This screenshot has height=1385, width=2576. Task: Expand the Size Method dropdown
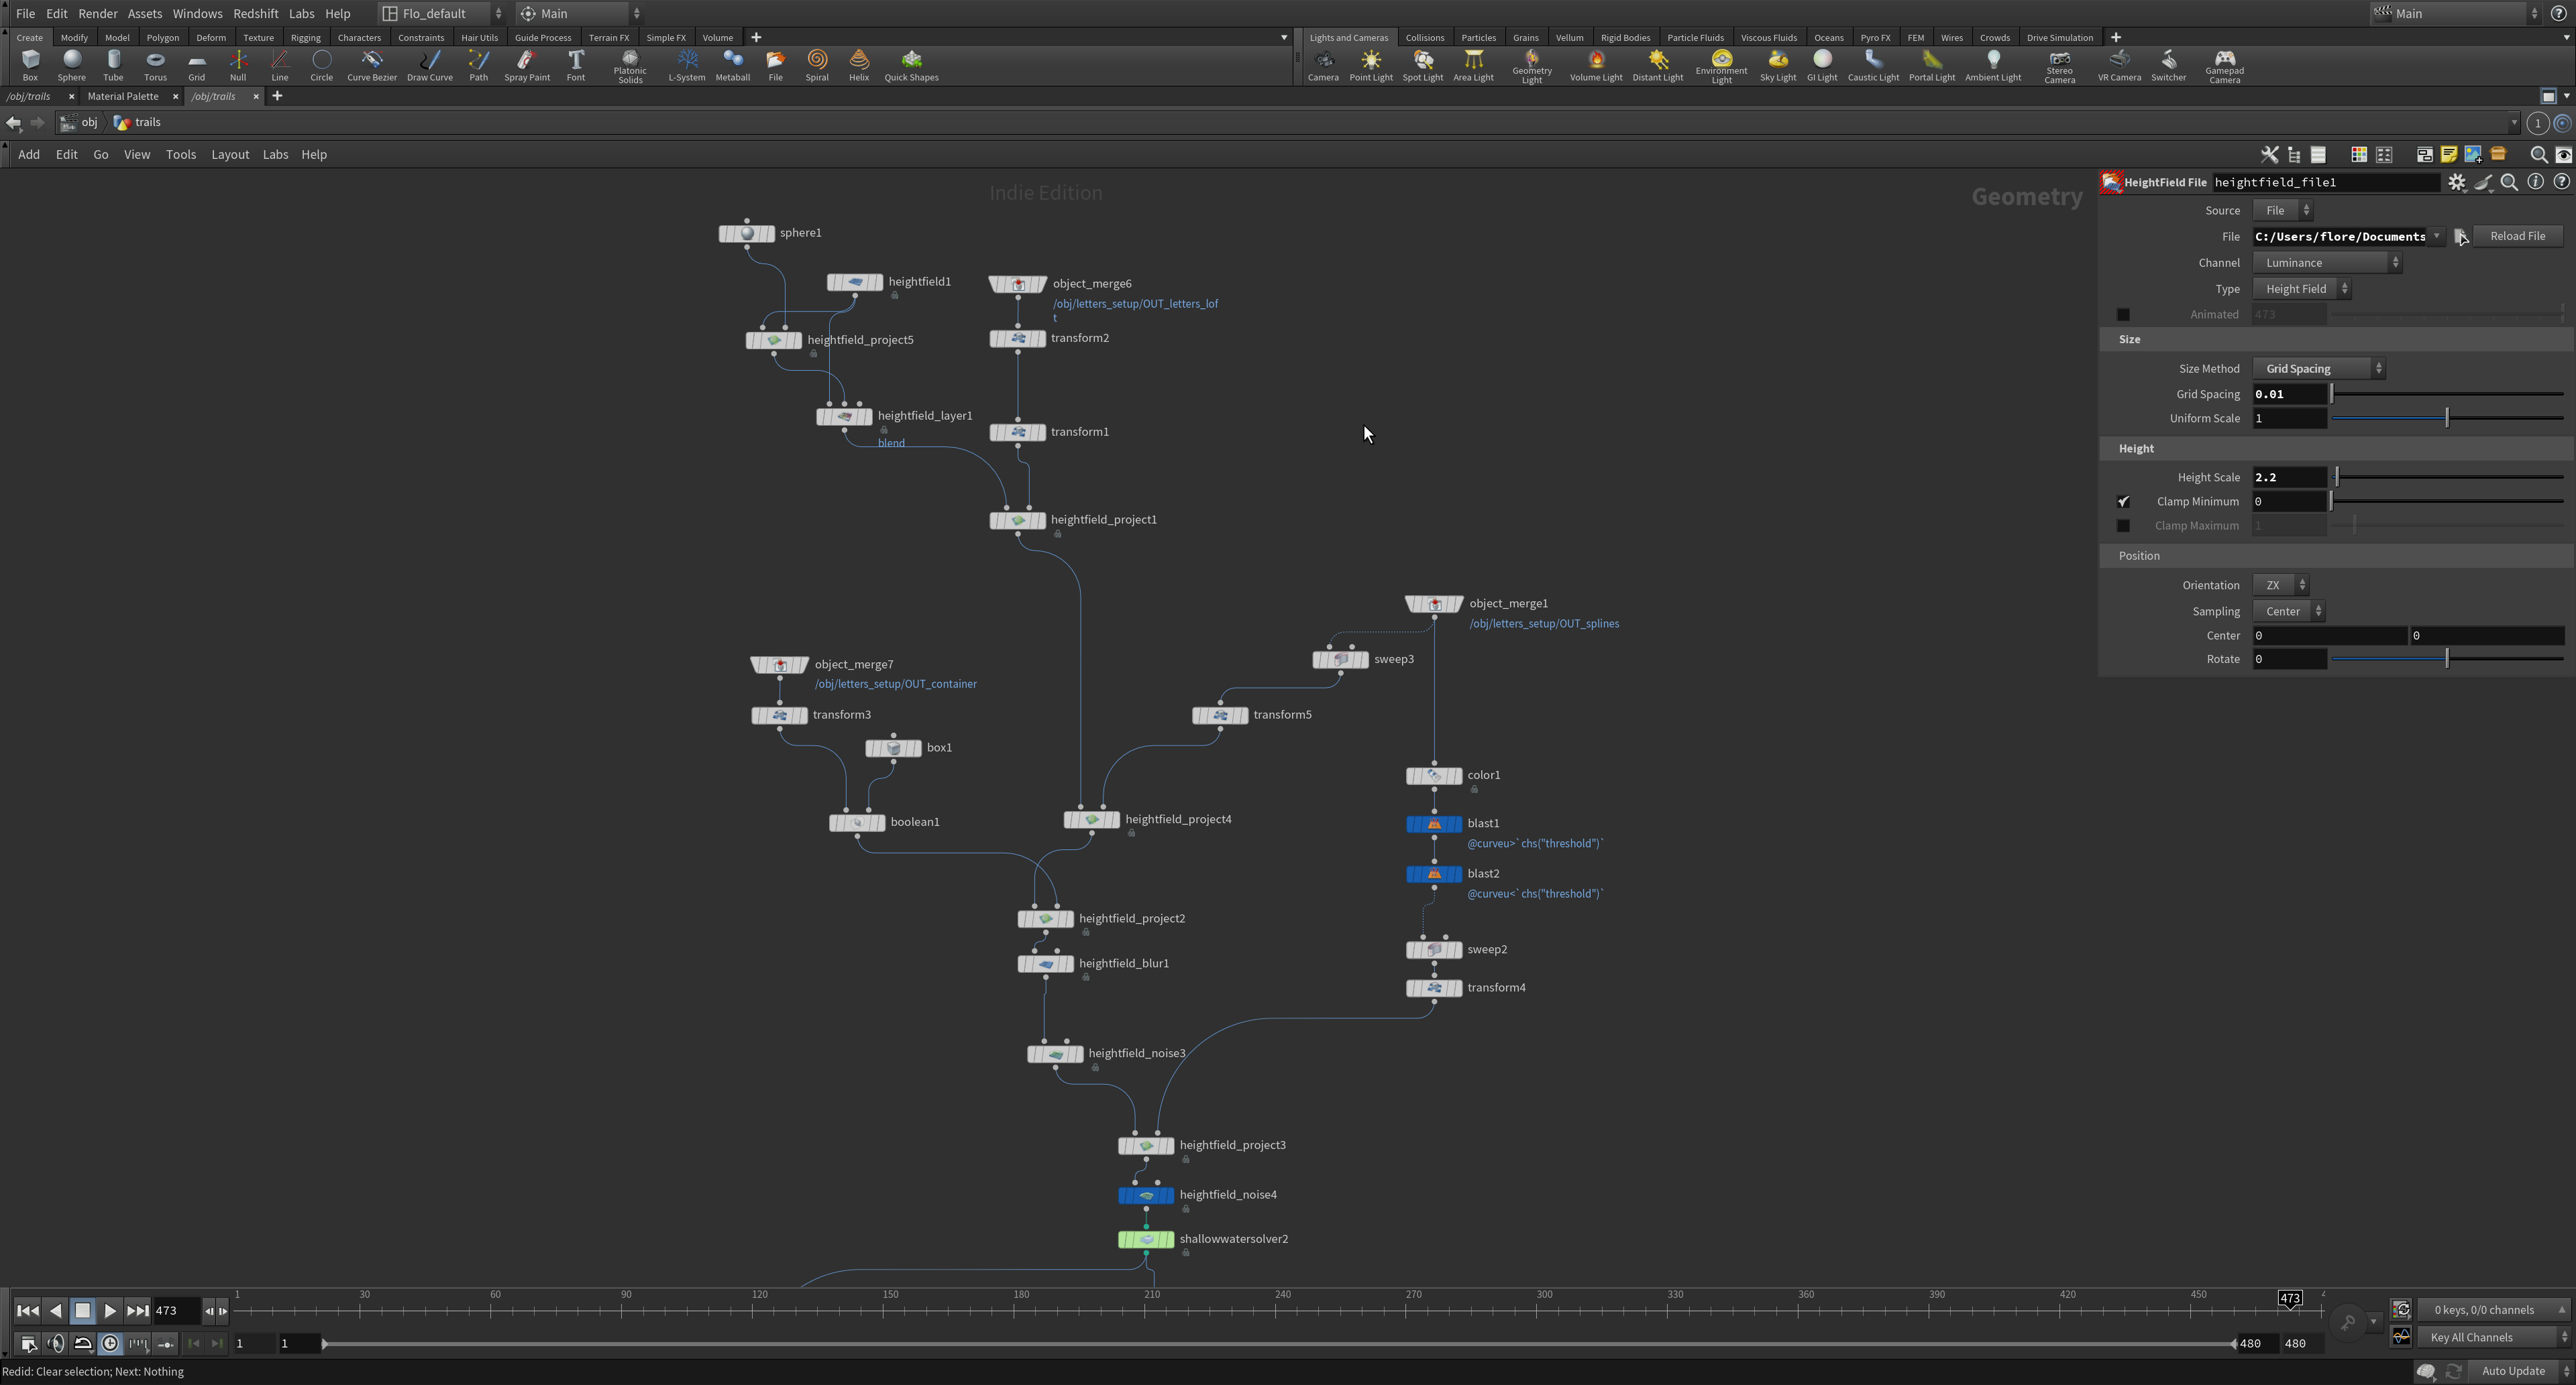tap(2318, 369)
